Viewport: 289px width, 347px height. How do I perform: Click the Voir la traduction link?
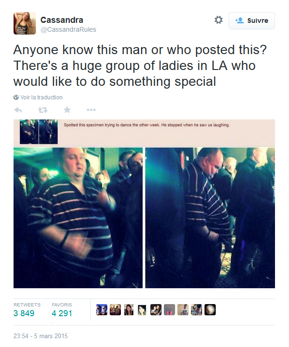[42, 97]
